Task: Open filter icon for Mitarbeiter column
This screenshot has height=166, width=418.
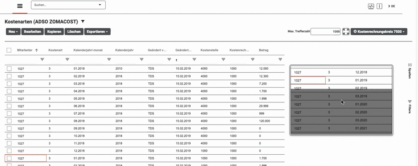Action: click(x=42, y=60)
